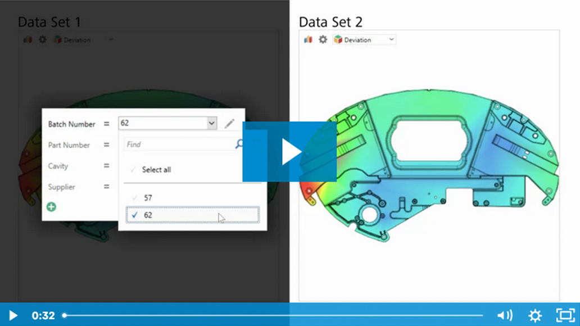This screenshot has height=326, width=580.
Task: Check the 57 batch option
Action: pos(135,198)
